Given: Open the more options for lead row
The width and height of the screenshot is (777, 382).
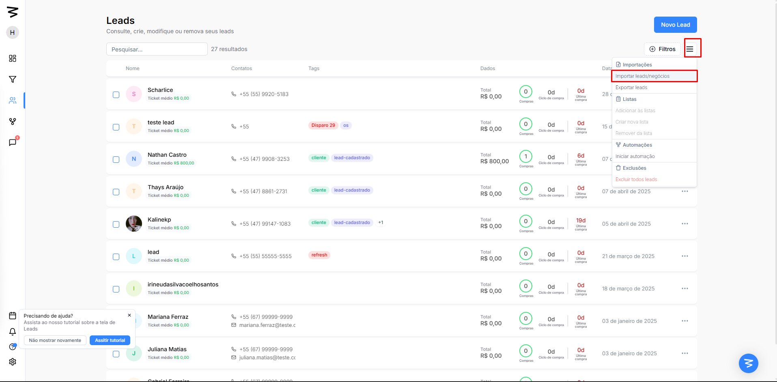Looking at the screenshot, I should (x=685, y=256).
